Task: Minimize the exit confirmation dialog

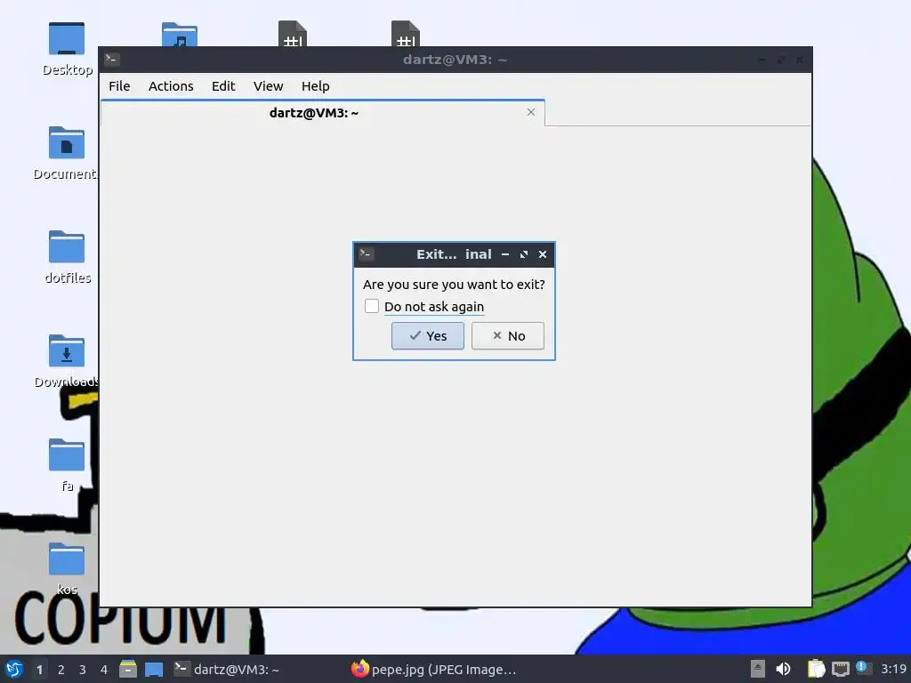Action: [x=505, y=254]
